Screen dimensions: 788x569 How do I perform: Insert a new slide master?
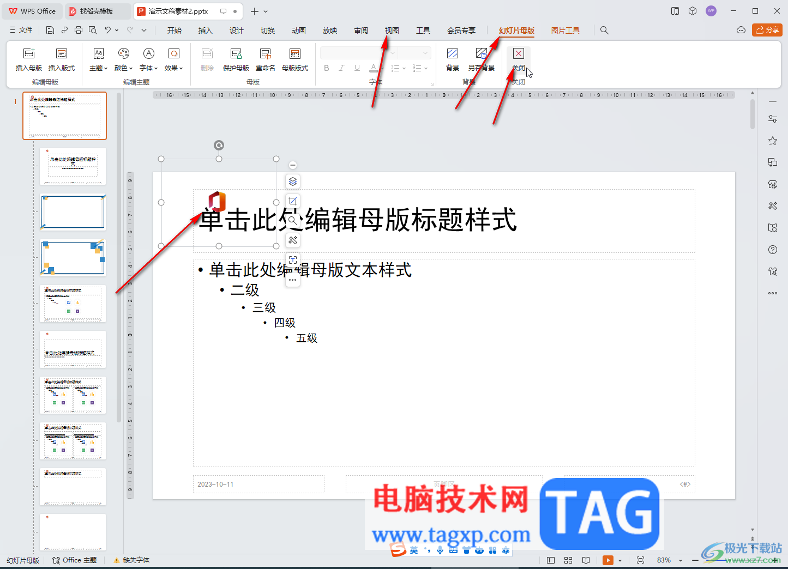[29, 59]
